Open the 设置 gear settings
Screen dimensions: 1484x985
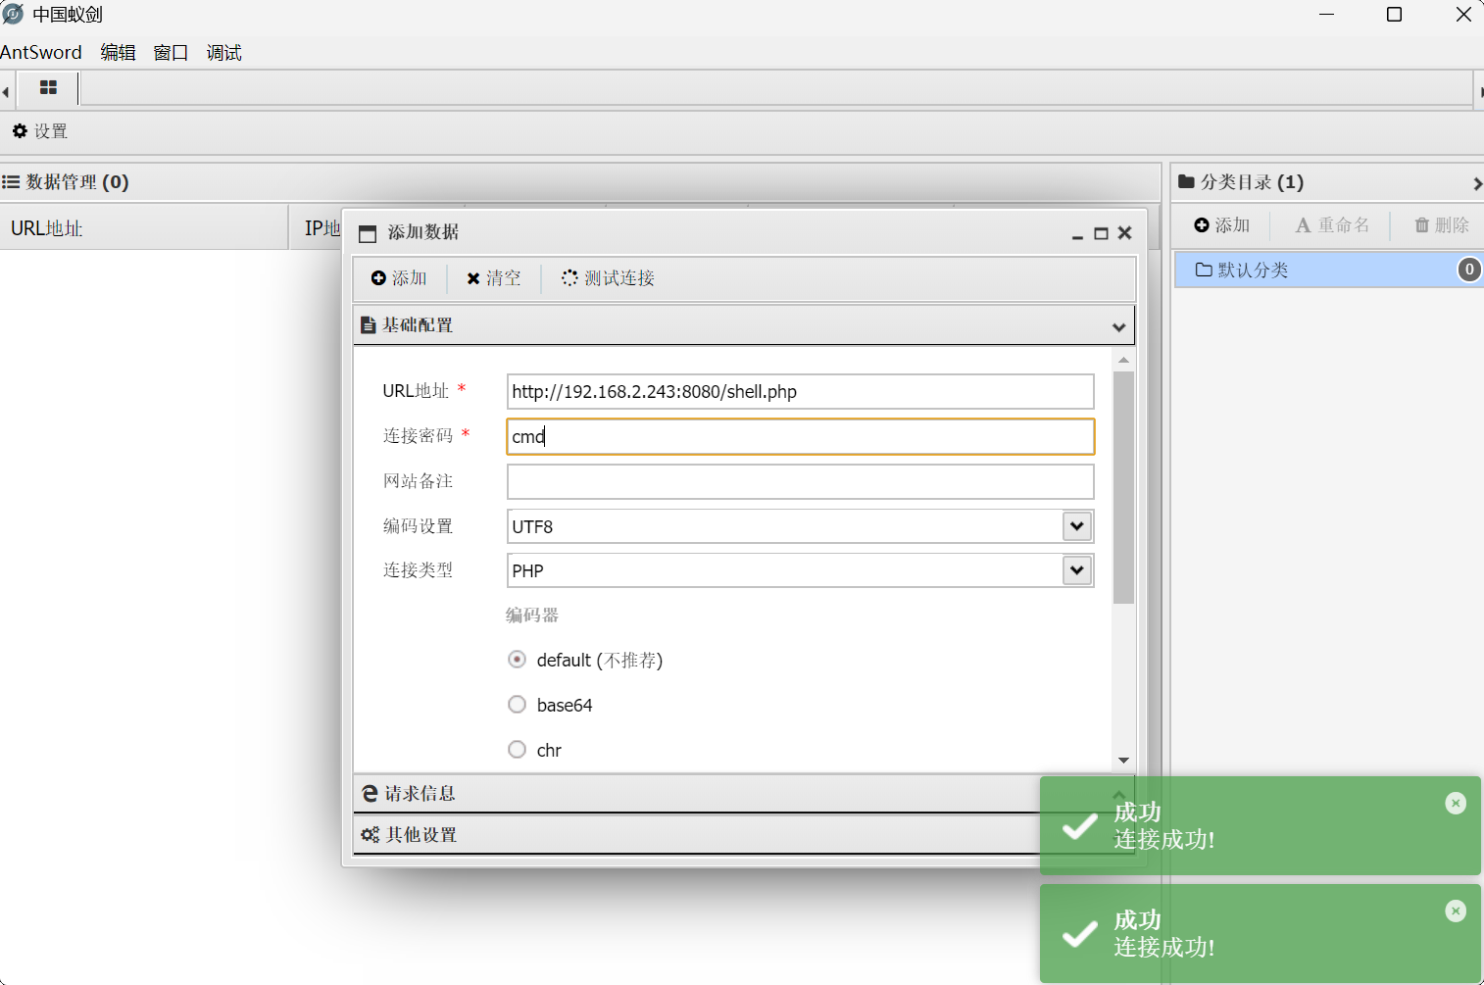coord(40,131)
